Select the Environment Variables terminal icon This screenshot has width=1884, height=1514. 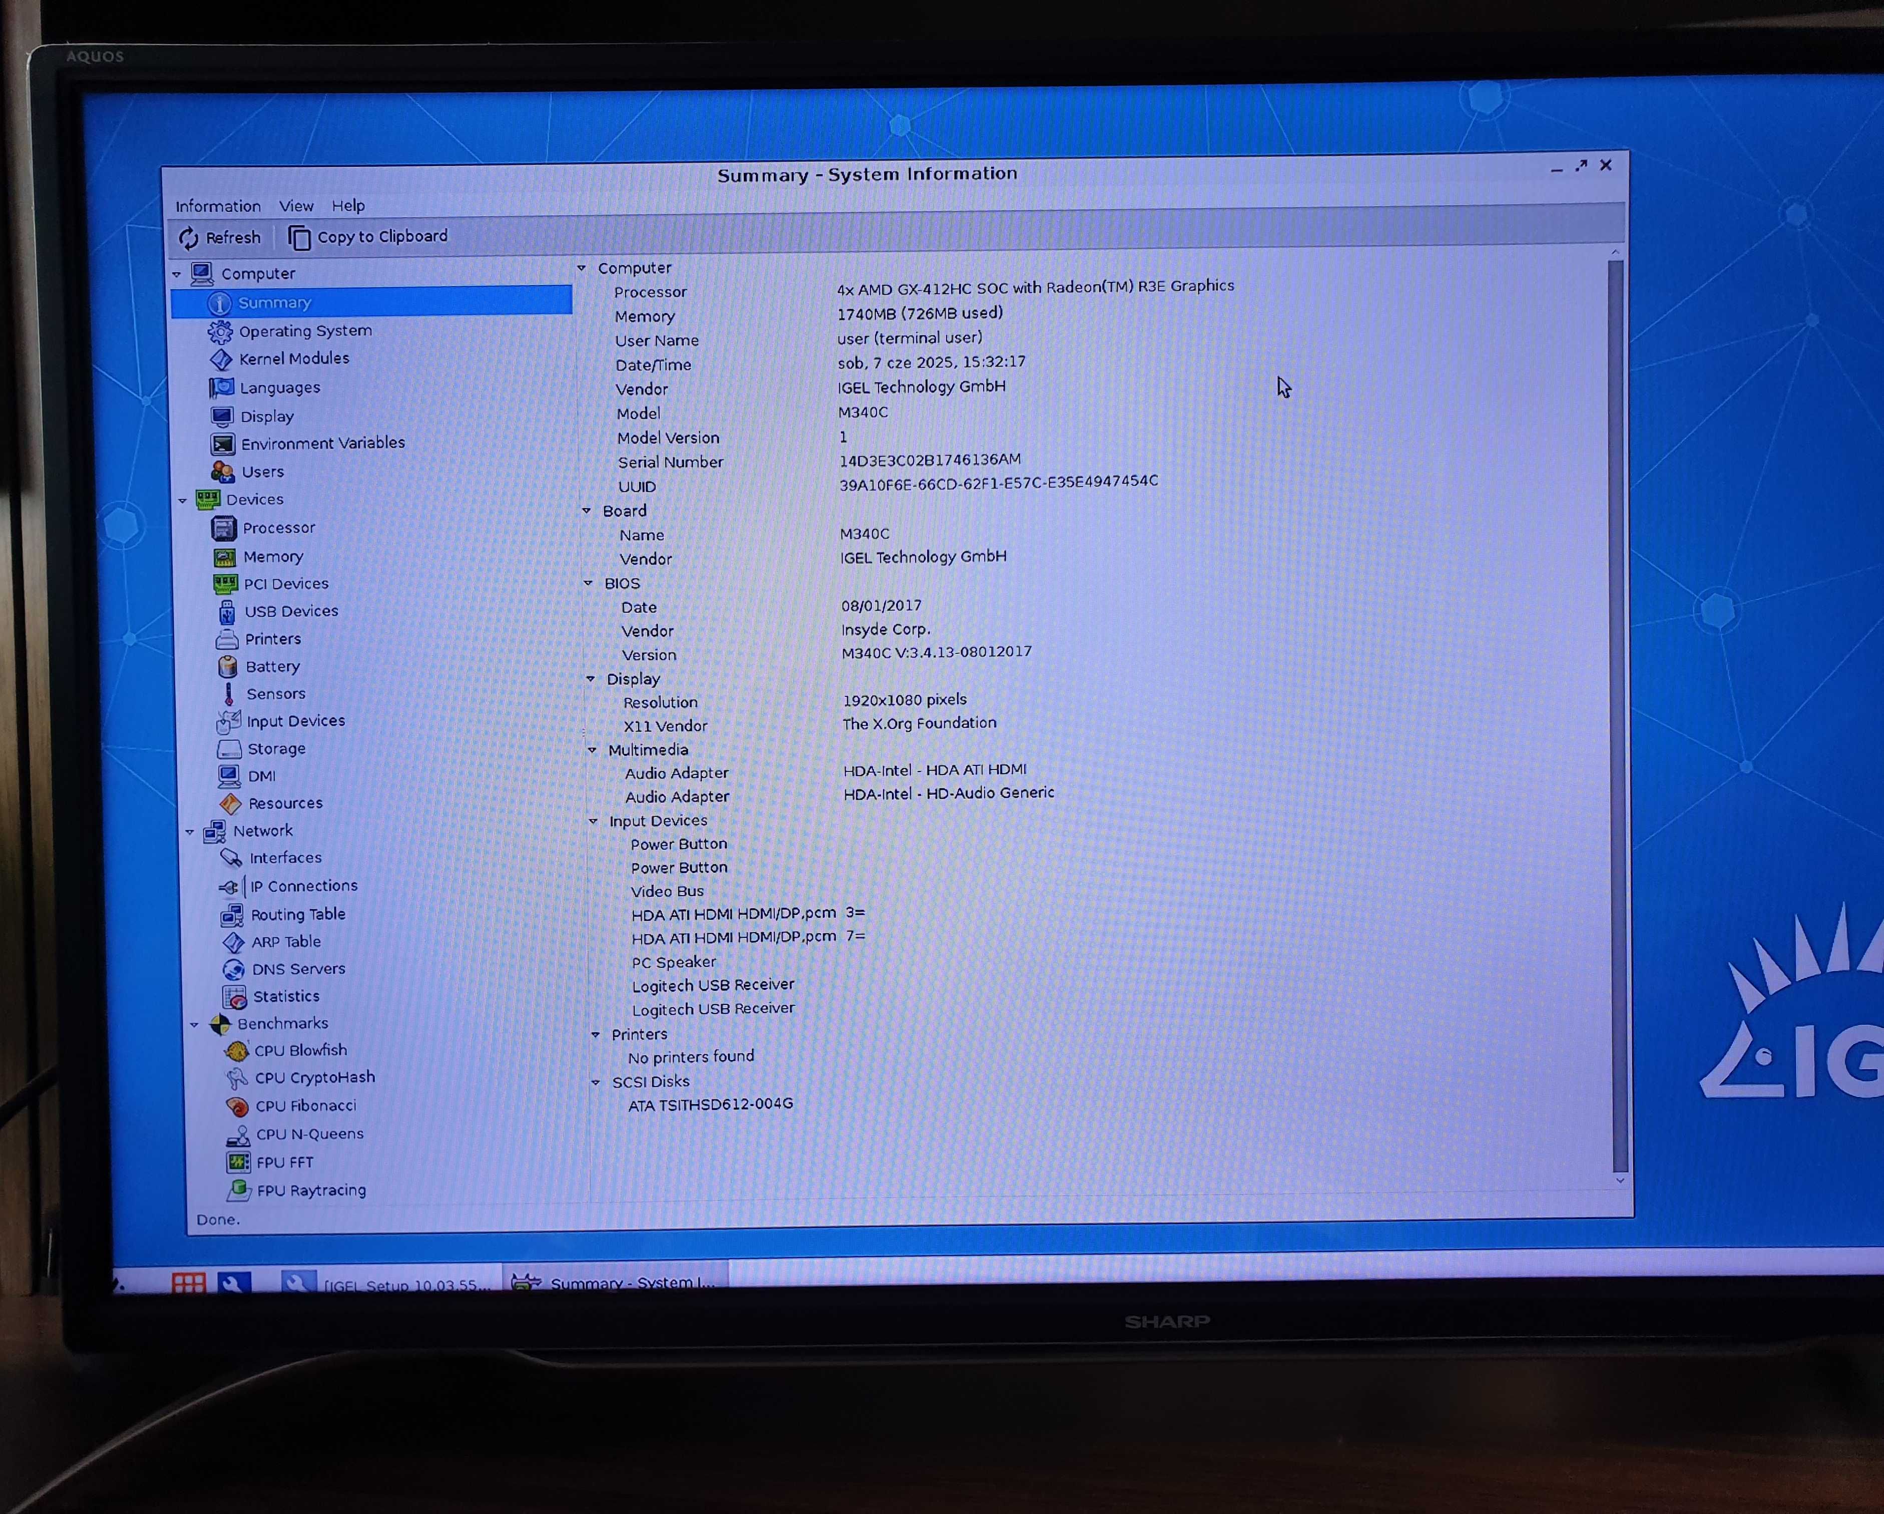point(223,444)
